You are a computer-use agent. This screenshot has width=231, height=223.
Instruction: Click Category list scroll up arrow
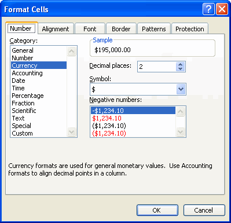coord(71,51)
